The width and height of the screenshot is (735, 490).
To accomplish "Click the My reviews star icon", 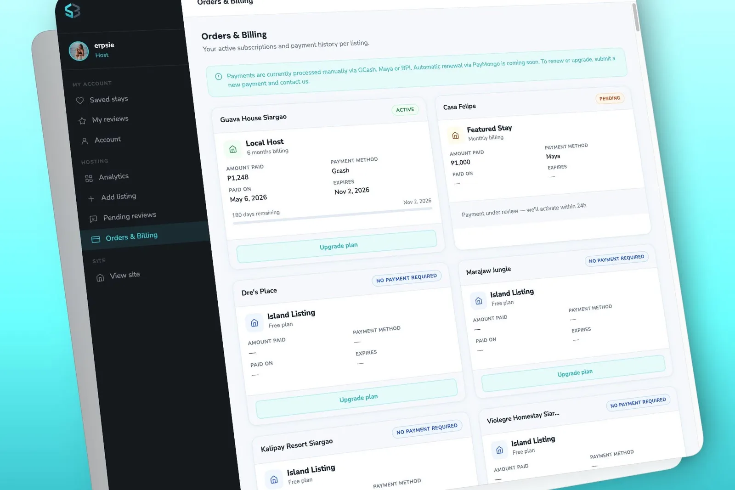I will pyautogui.click(x=82, y=121).
